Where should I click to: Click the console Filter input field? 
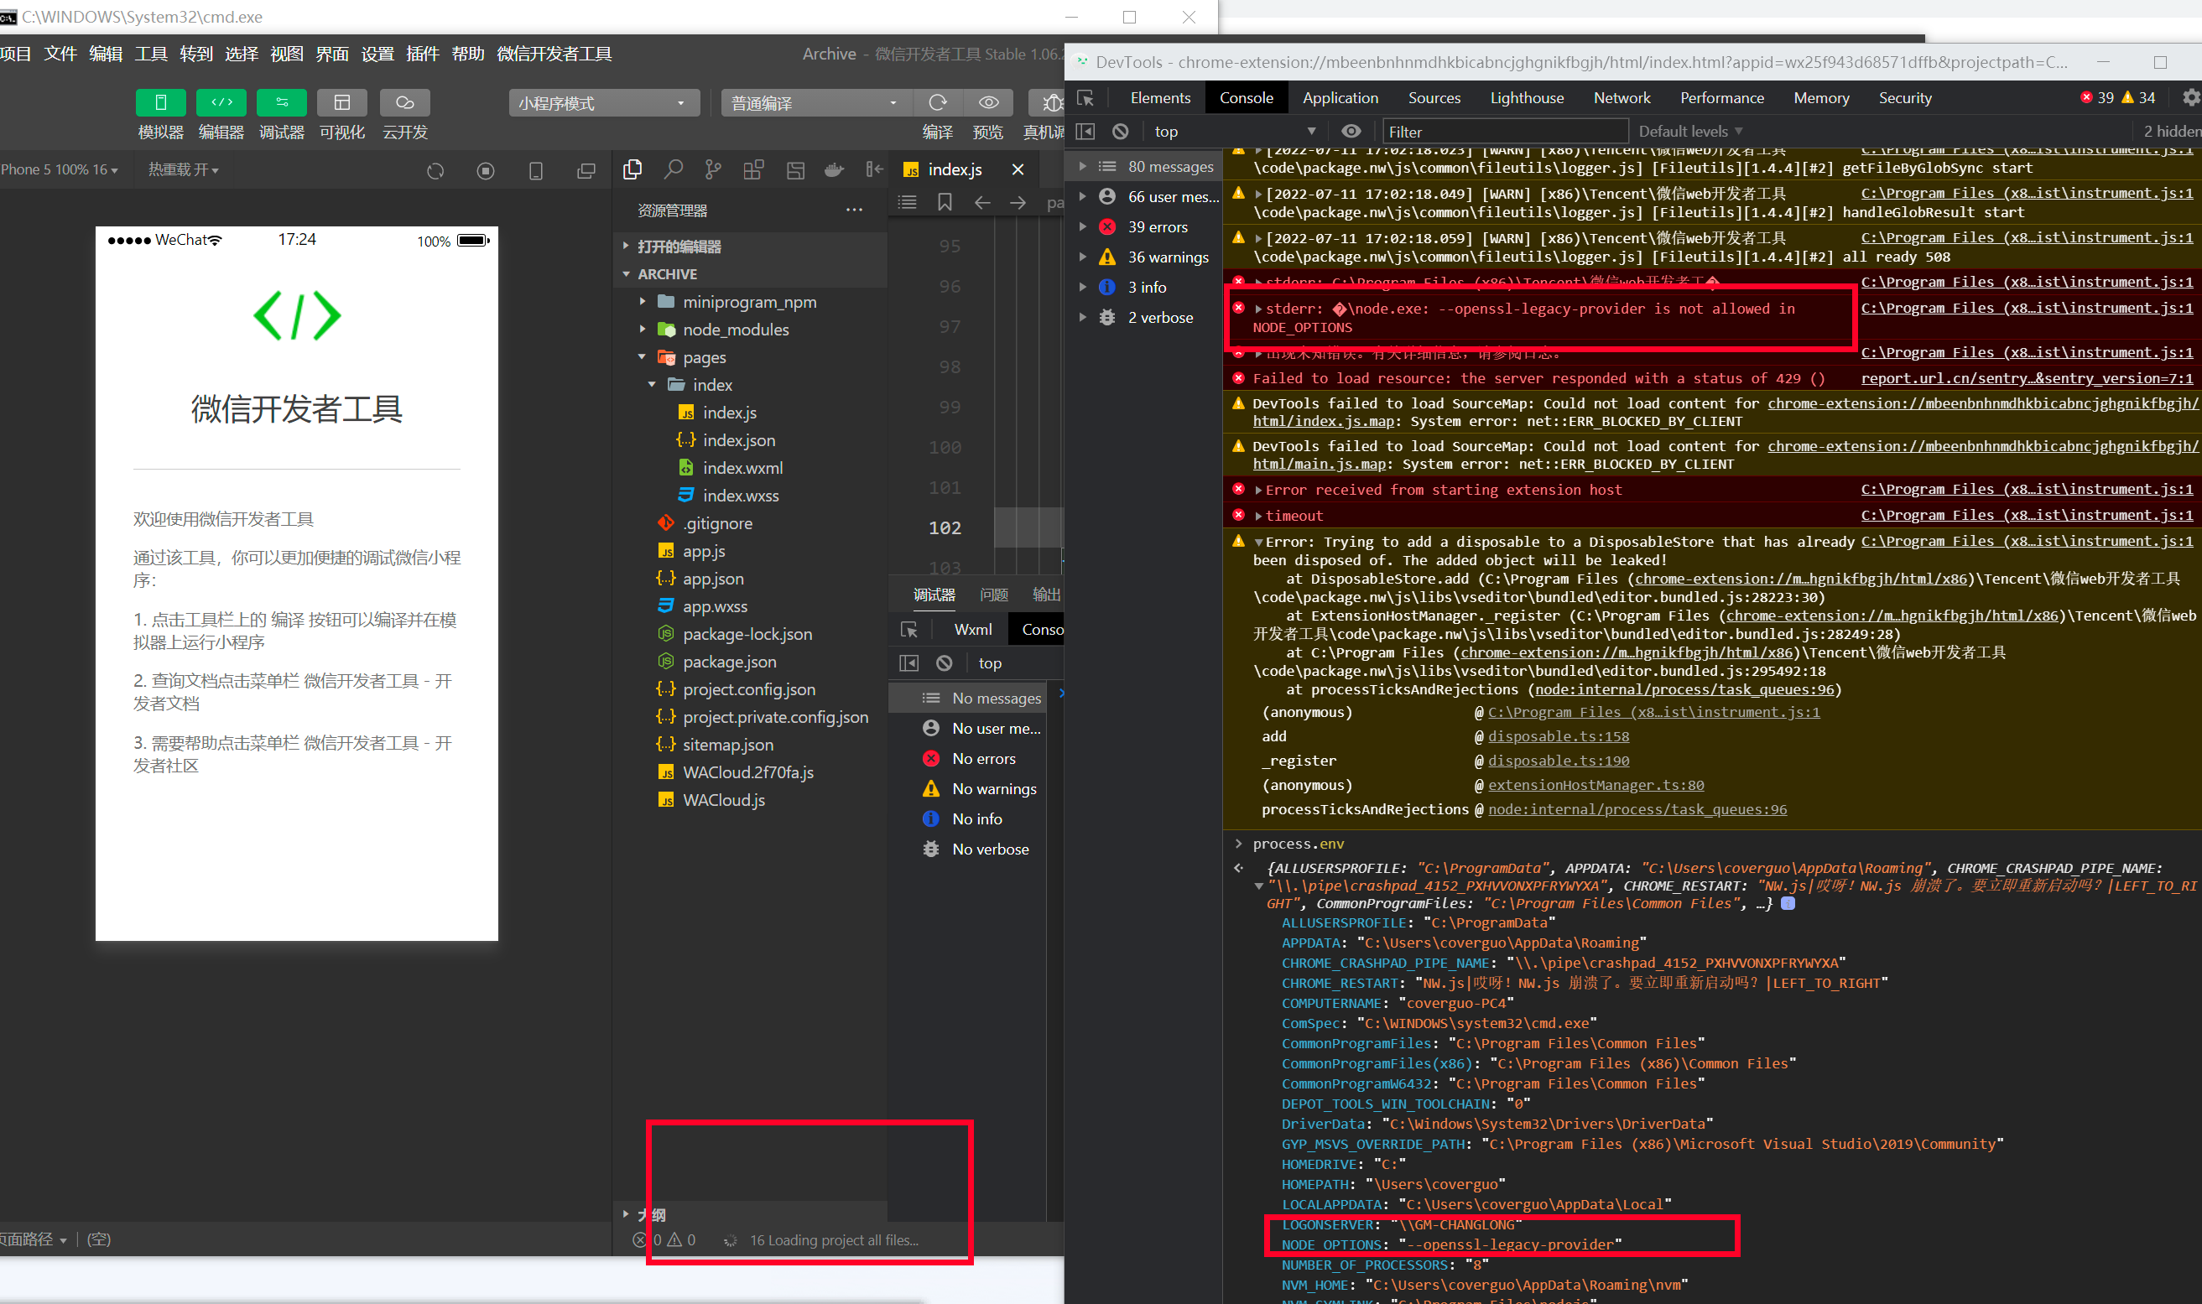[1503, 132]
